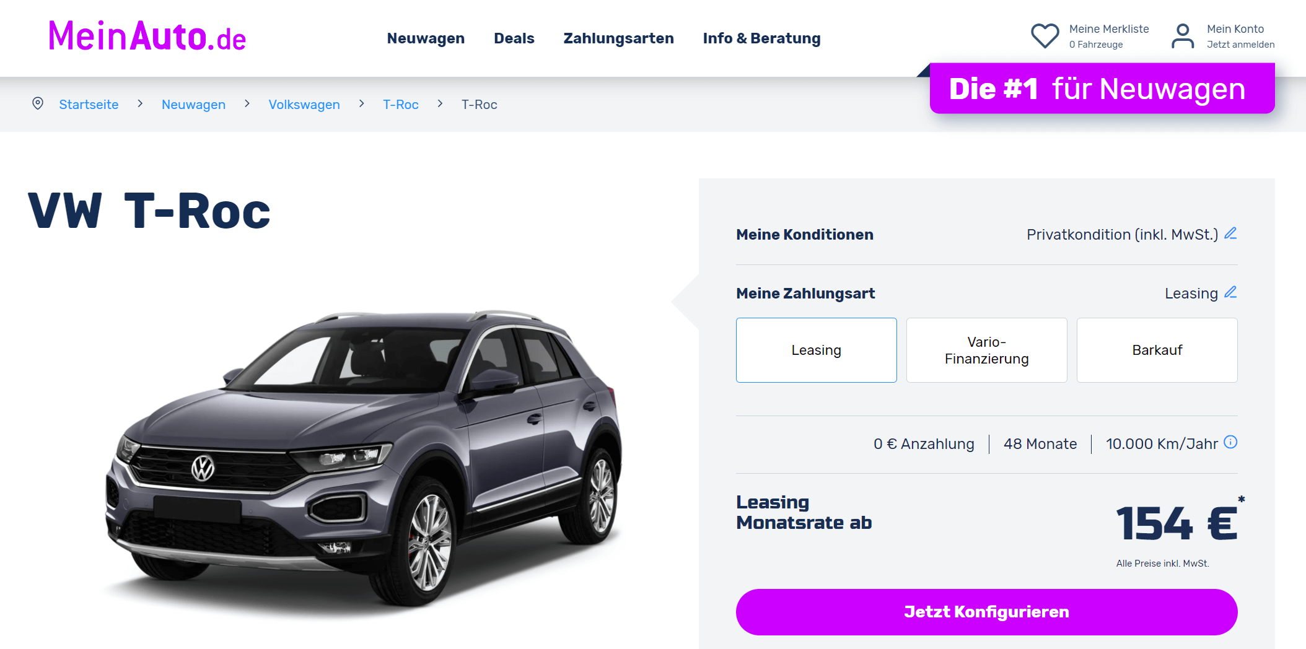The width and height of the screenshot is (1306, 649).
Task: Open the Volkswagen breadcrumb link
Action: [x=304, y=105]
